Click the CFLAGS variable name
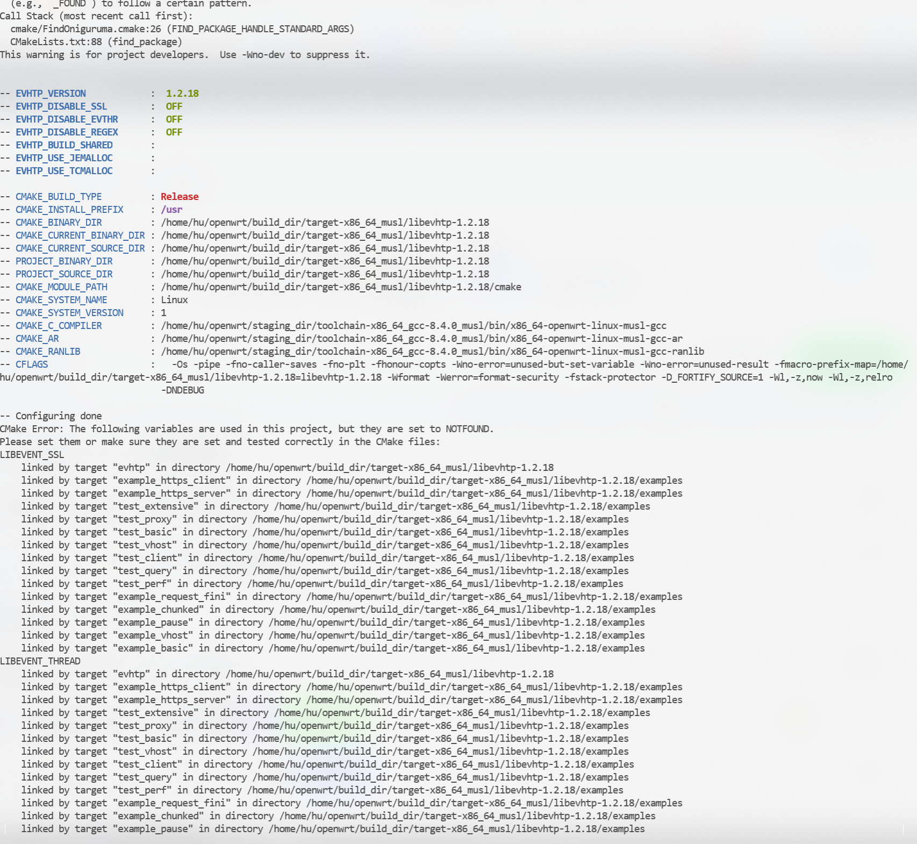 click(32, 364)
